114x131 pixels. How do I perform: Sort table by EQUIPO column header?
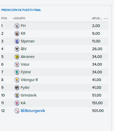click(20, 18)
